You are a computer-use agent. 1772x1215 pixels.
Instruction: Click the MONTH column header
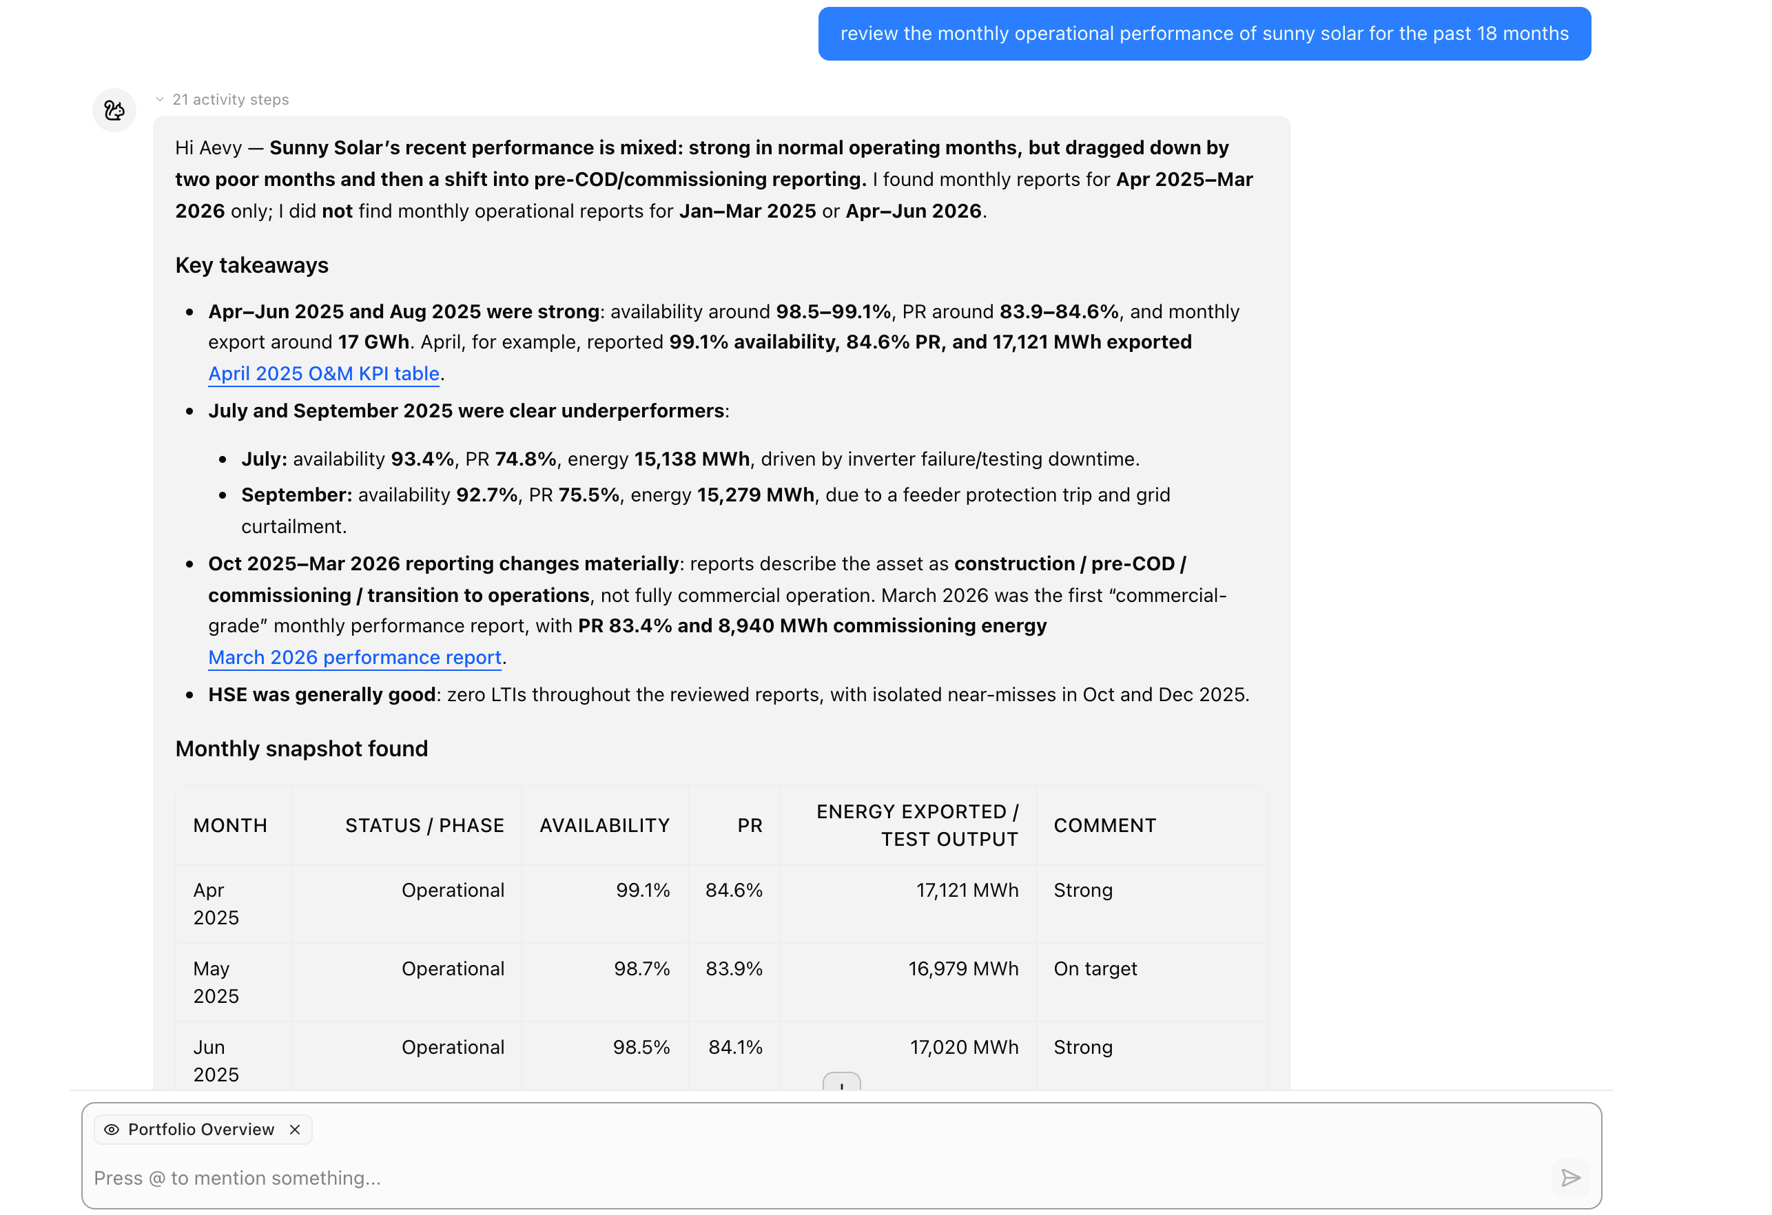(230, 826)
